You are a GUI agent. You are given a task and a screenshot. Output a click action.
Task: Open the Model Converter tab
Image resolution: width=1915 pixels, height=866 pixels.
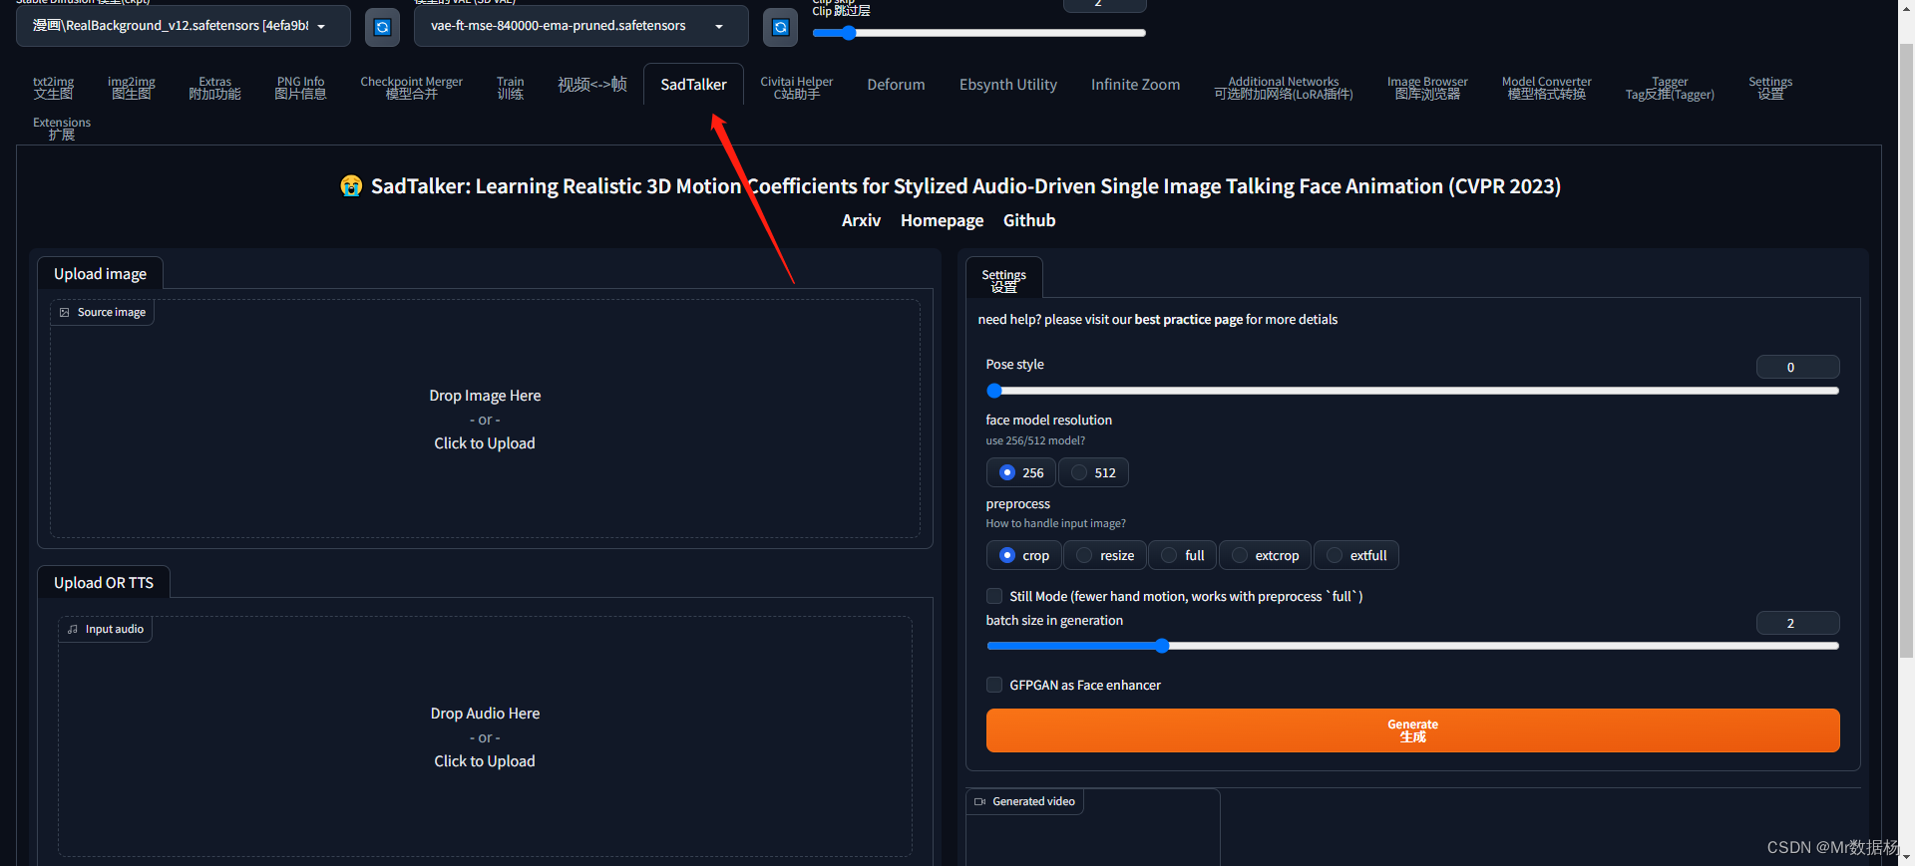pos(1547,88)
